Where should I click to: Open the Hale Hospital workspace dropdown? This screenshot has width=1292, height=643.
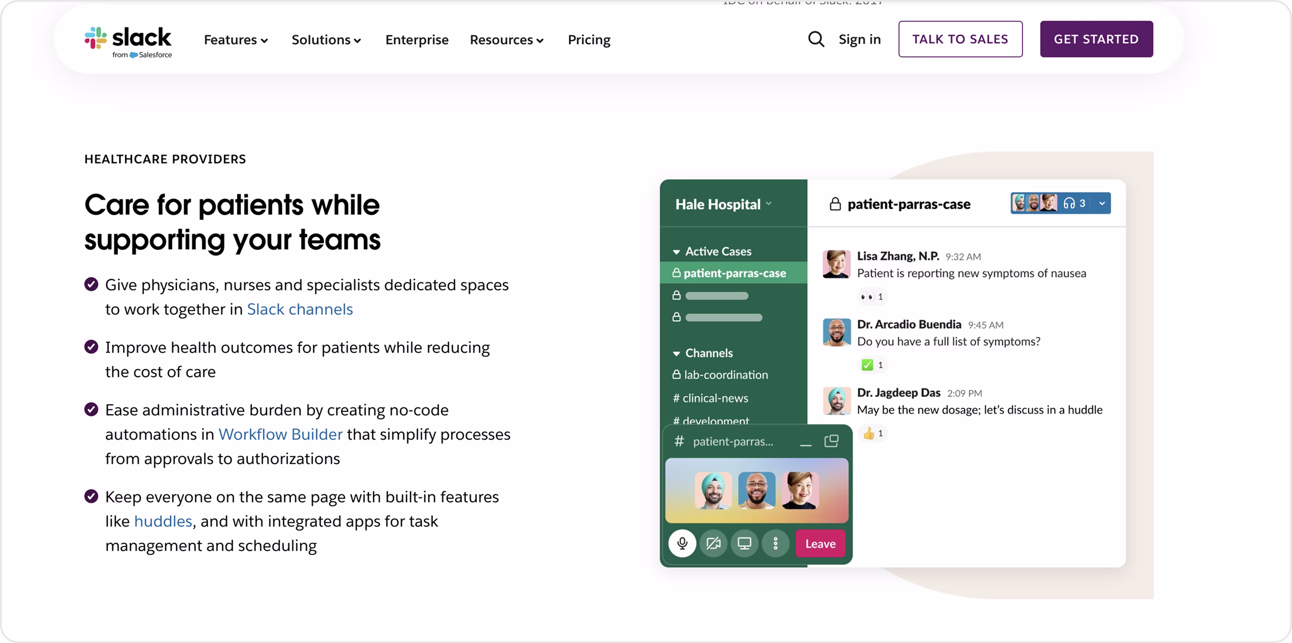pos(723,204)
